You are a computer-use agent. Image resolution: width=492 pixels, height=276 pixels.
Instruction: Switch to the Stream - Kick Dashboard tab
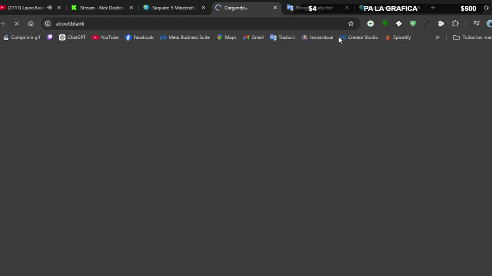(x=102, y=8)
